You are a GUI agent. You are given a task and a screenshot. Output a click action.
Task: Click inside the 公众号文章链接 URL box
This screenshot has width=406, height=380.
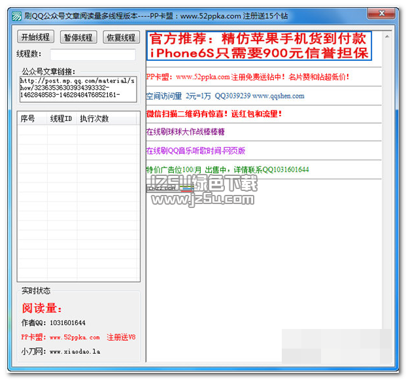click(x=78, y=89)
